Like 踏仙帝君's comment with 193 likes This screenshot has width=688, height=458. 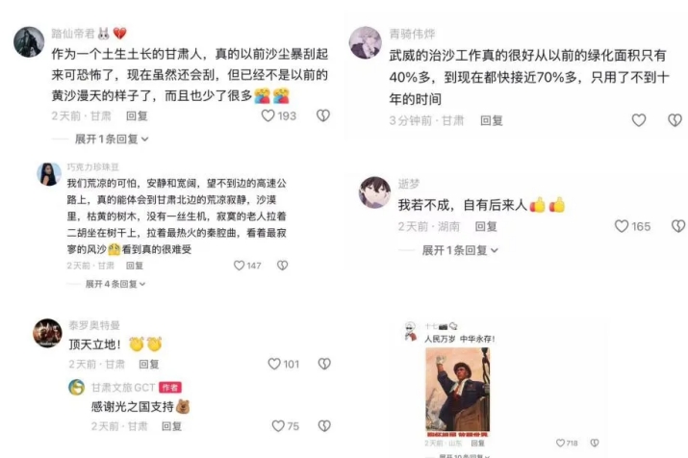point(268,115)
